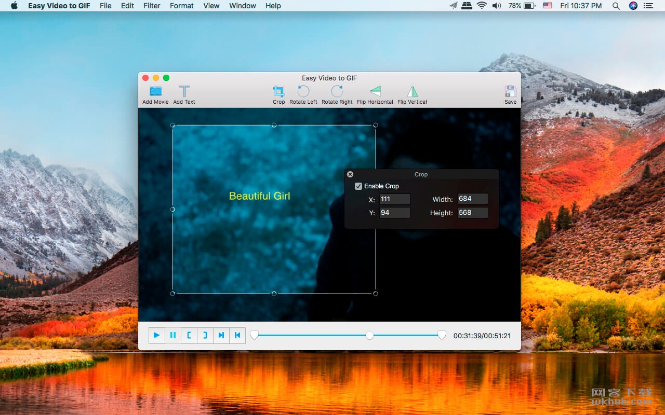This screenshot has width=665, height=415.
Task: Click the Wi-Fi status icon
Action: (x=482, y=6)
